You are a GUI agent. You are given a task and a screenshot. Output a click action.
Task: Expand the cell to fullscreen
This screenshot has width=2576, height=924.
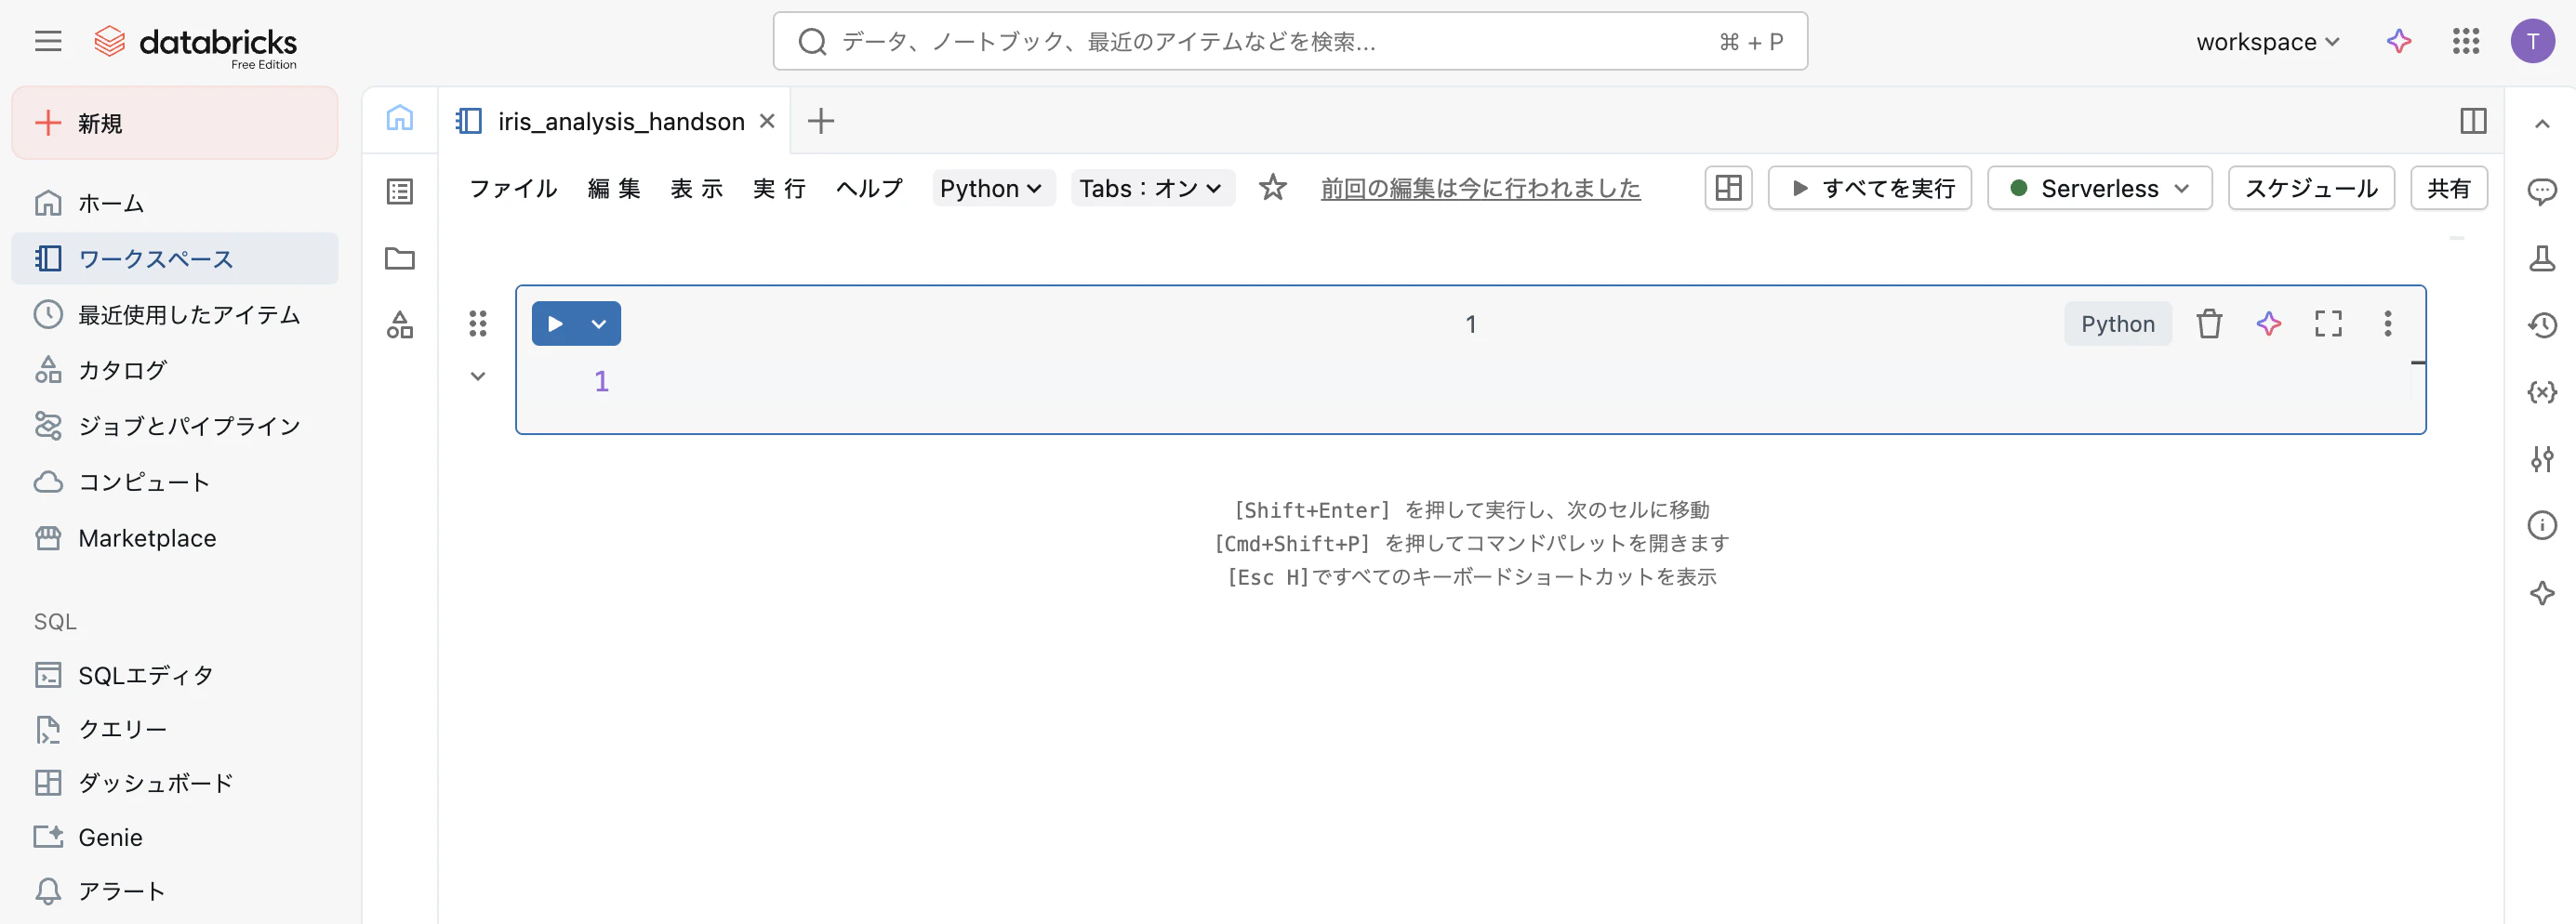[x=2328, y=323]
